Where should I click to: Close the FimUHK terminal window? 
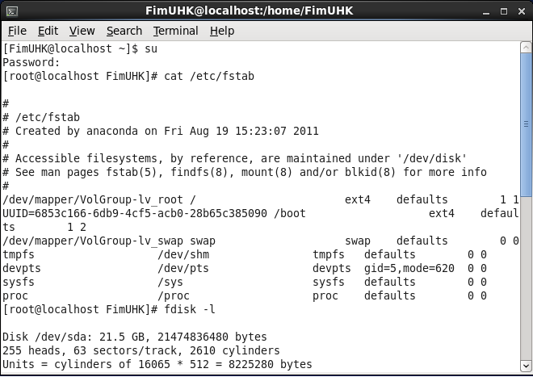(522, 11)
